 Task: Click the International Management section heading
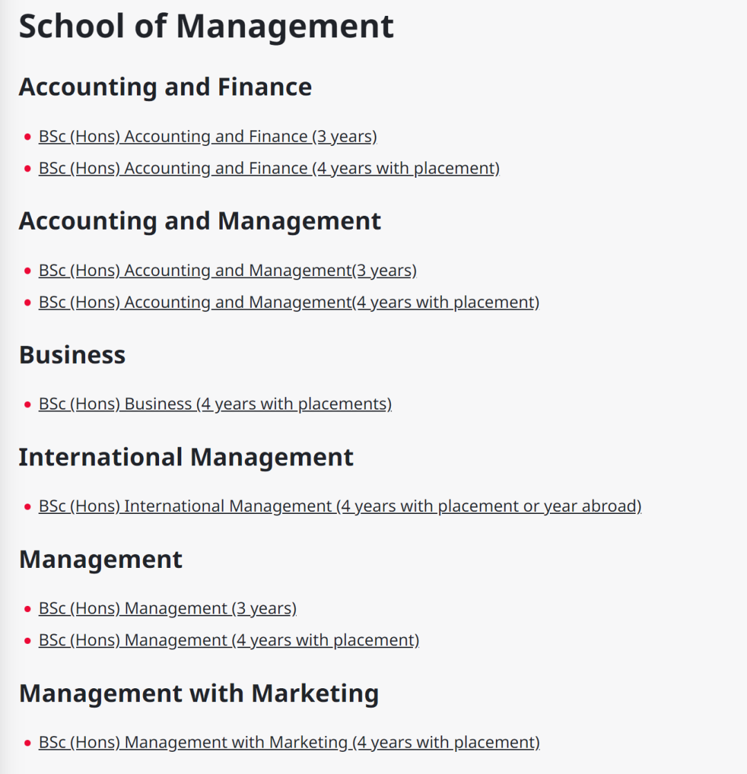[x=186, y=457]
